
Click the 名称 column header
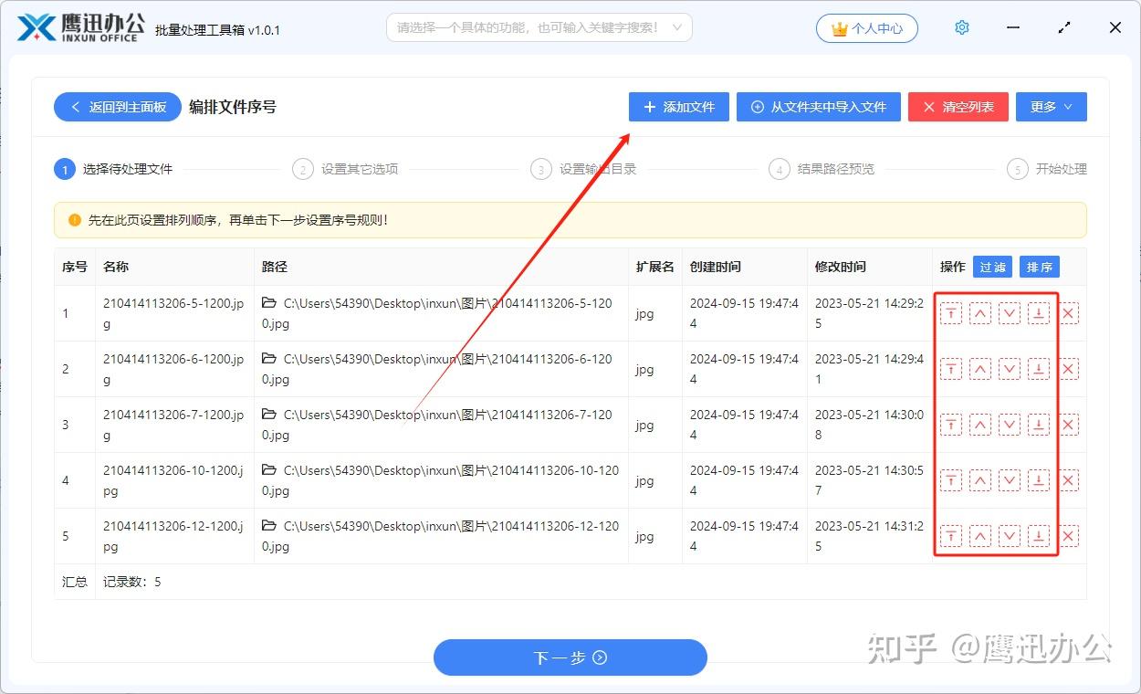[174, 267]
